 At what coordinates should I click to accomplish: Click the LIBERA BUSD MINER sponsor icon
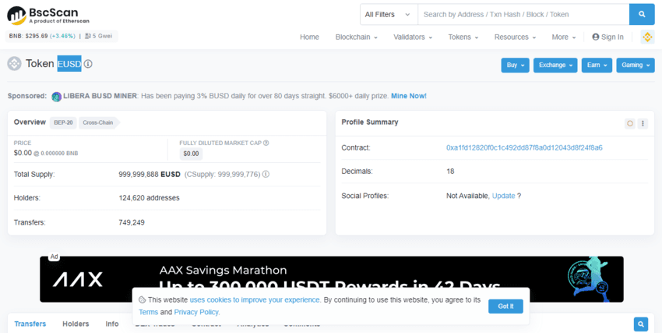pos(57,97)
